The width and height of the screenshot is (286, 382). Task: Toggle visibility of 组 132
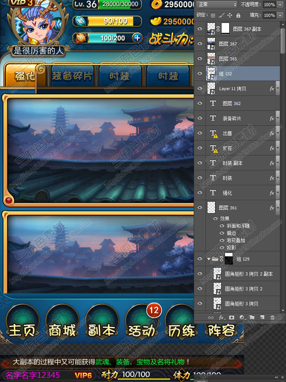(x=200, y=73)
